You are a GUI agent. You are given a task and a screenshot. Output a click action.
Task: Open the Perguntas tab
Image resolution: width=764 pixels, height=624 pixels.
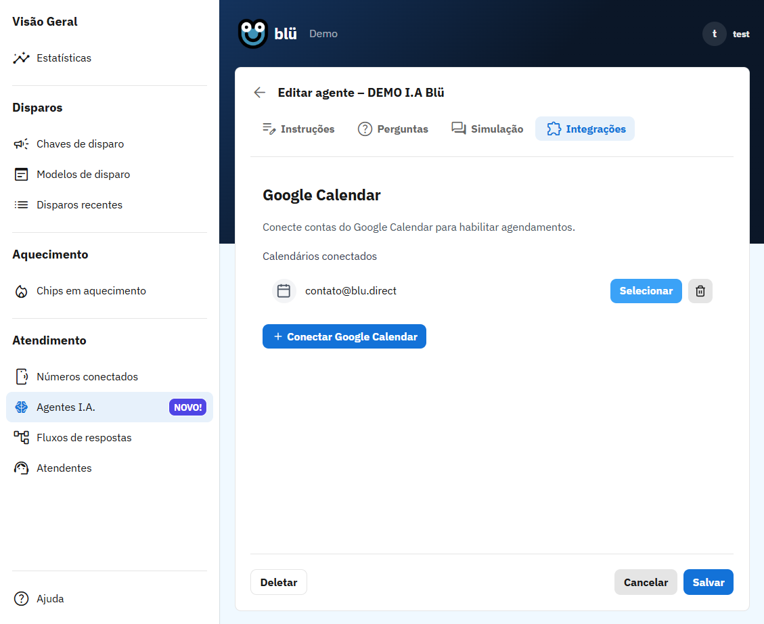click(x=392, y=129)
